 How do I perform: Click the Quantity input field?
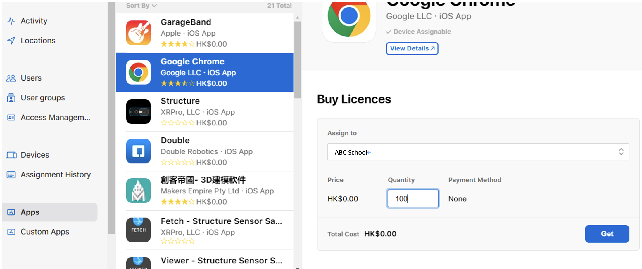[413, 199]
